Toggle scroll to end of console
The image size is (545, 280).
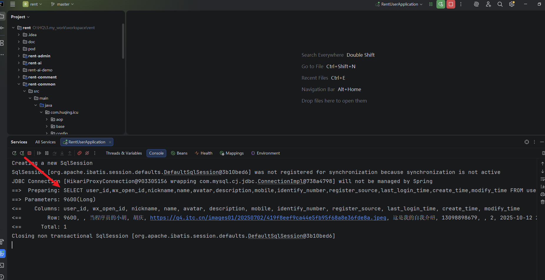tap(543, 187)
